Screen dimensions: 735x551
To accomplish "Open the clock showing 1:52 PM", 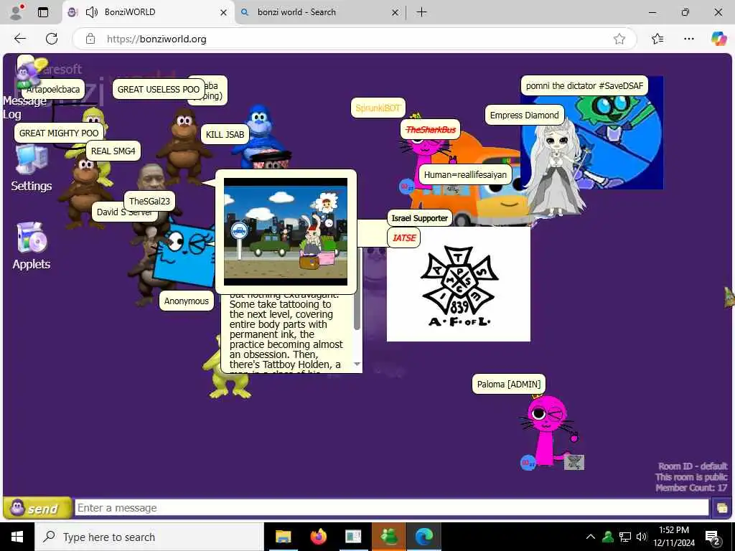I will pyautogui.click(x=674, y=537).
